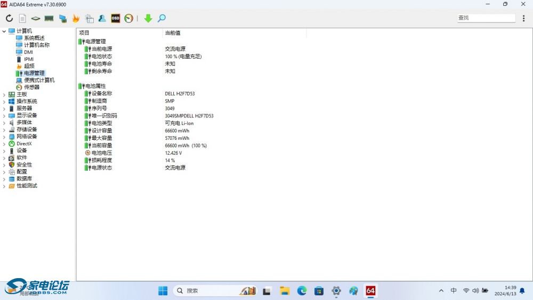Open the sensor gauge toolbar icon
This screenshot has height=300, width=533.
[x=129, y=18]
